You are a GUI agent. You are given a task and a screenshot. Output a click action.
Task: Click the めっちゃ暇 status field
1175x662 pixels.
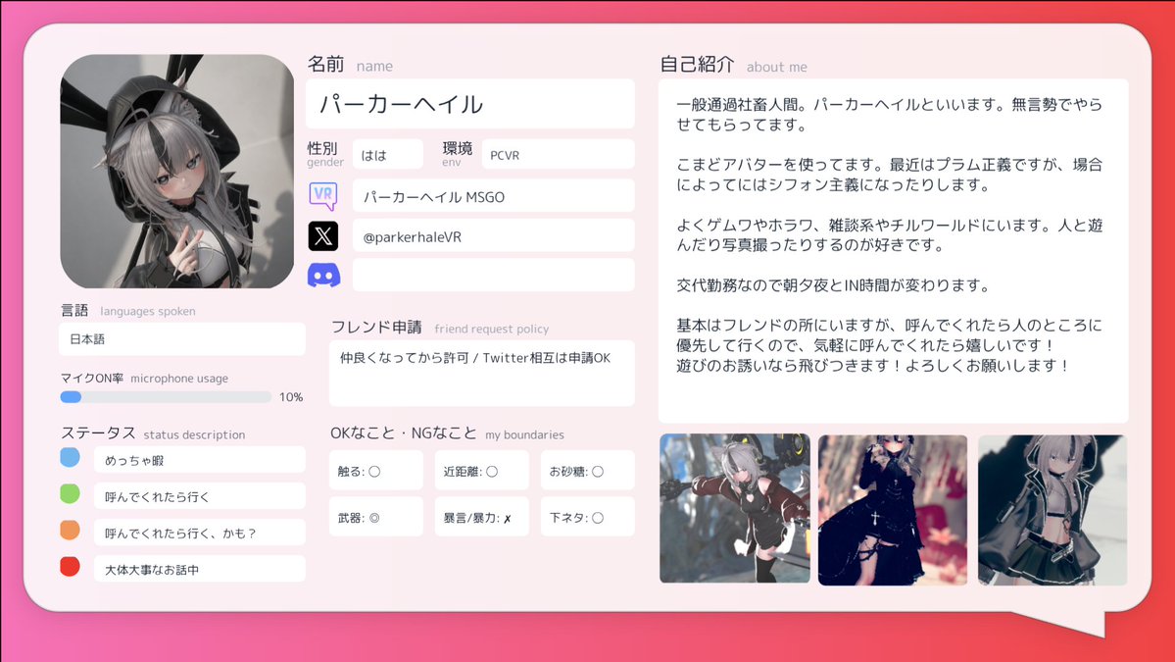pos(199,460)
